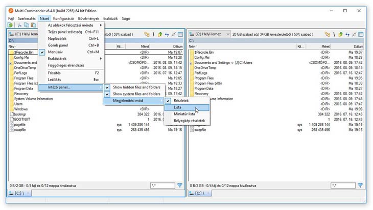Image resolution: width=373 pixels, height=210 pixels.
Task: Sort left panel by Dátum column
Action: [167, 46]
